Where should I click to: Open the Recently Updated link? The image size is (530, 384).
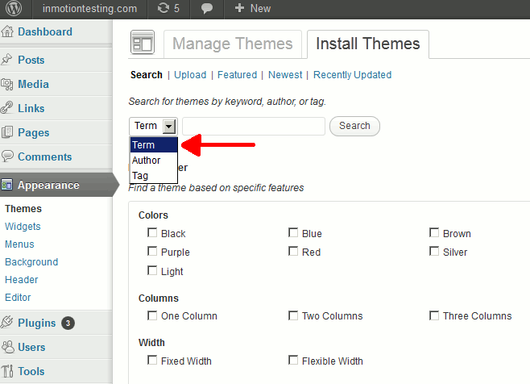tap(352, 75)
